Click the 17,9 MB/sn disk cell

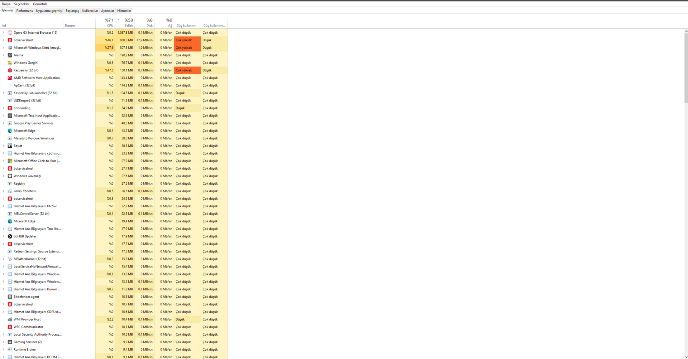[x=145, y=40]
